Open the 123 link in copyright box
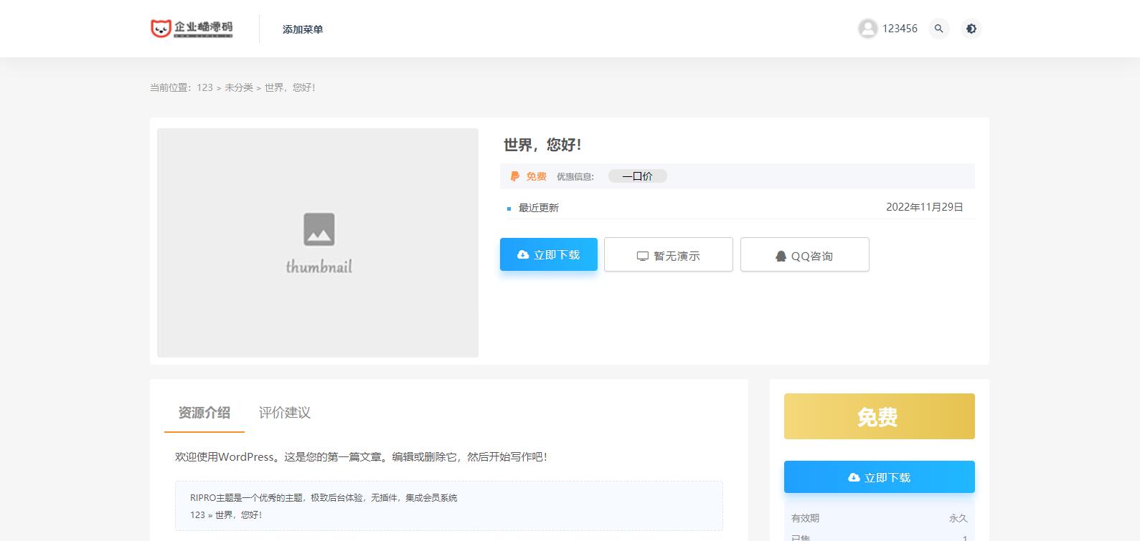Image resolution: width=1140 pixels, height=541 pixels. click(x=197, y=514)
